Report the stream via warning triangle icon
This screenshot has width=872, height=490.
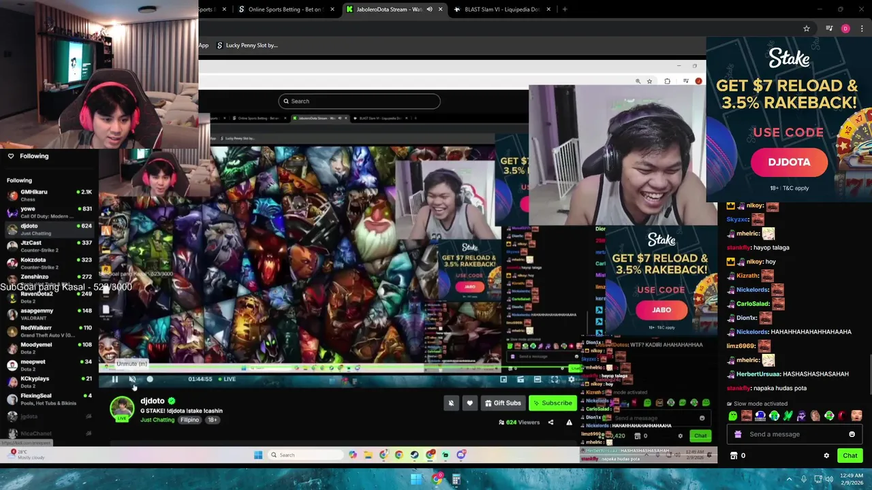click(570, 423)
